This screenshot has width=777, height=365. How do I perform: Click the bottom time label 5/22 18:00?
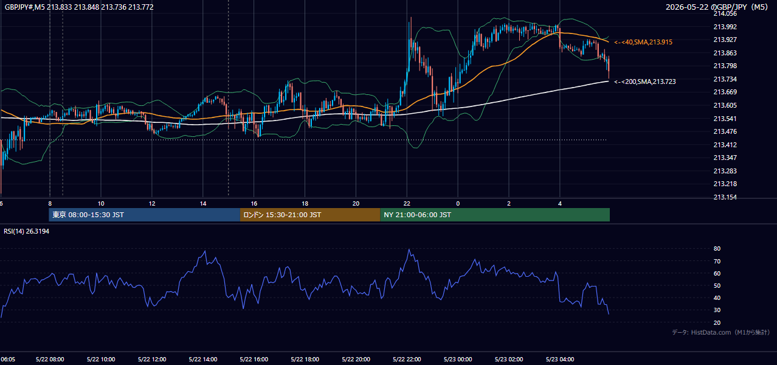pyautogui.click(x=305, y=360)
